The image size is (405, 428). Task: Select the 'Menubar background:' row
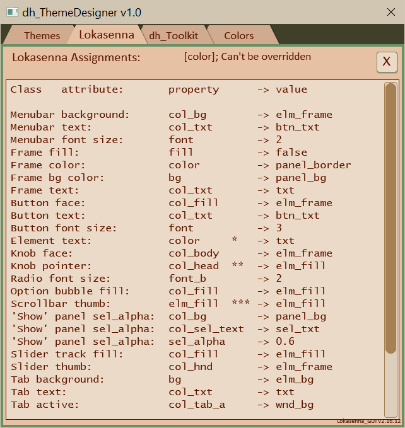[171, 115]
